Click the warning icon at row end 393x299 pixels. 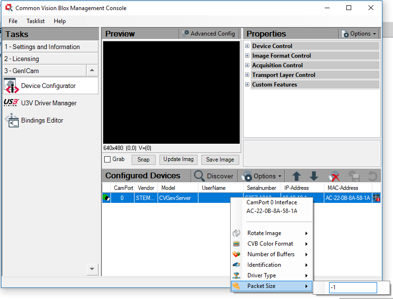click(376, 198)
